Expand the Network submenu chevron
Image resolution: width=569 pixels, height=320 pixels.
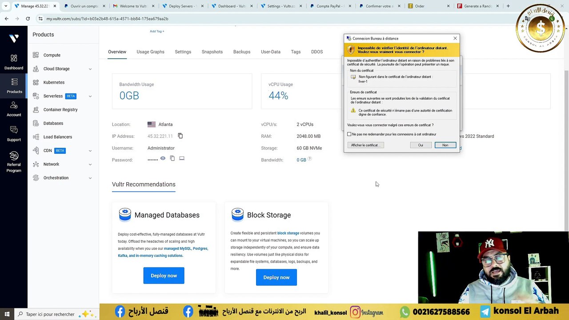pyautogui.click(x=90, y=164)
